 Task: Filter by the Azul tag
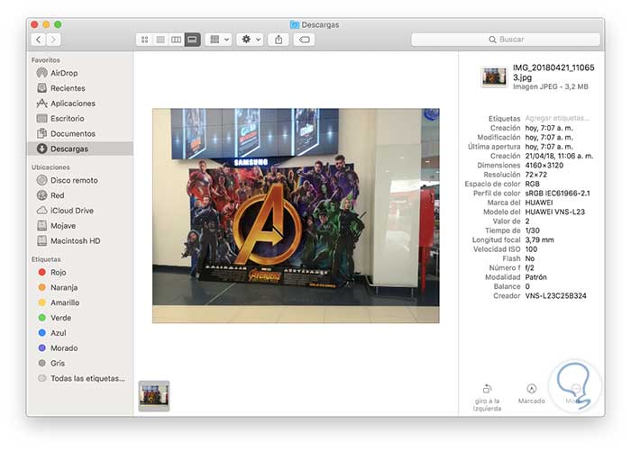click(x=79, y=333)
